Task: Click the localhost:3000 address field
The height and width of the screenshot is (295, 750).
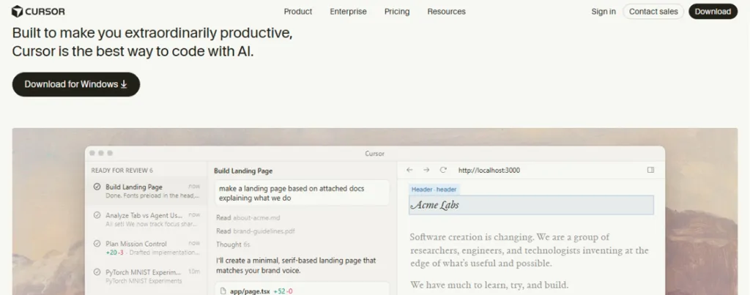Action: [x=489, y=171]
